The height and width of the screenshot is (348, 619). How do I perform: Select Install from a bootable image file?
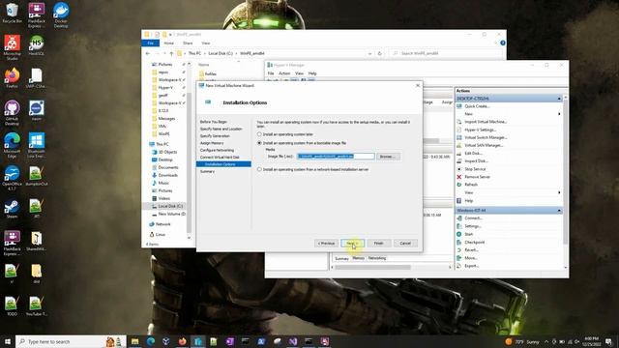click(x=259, y=143)
